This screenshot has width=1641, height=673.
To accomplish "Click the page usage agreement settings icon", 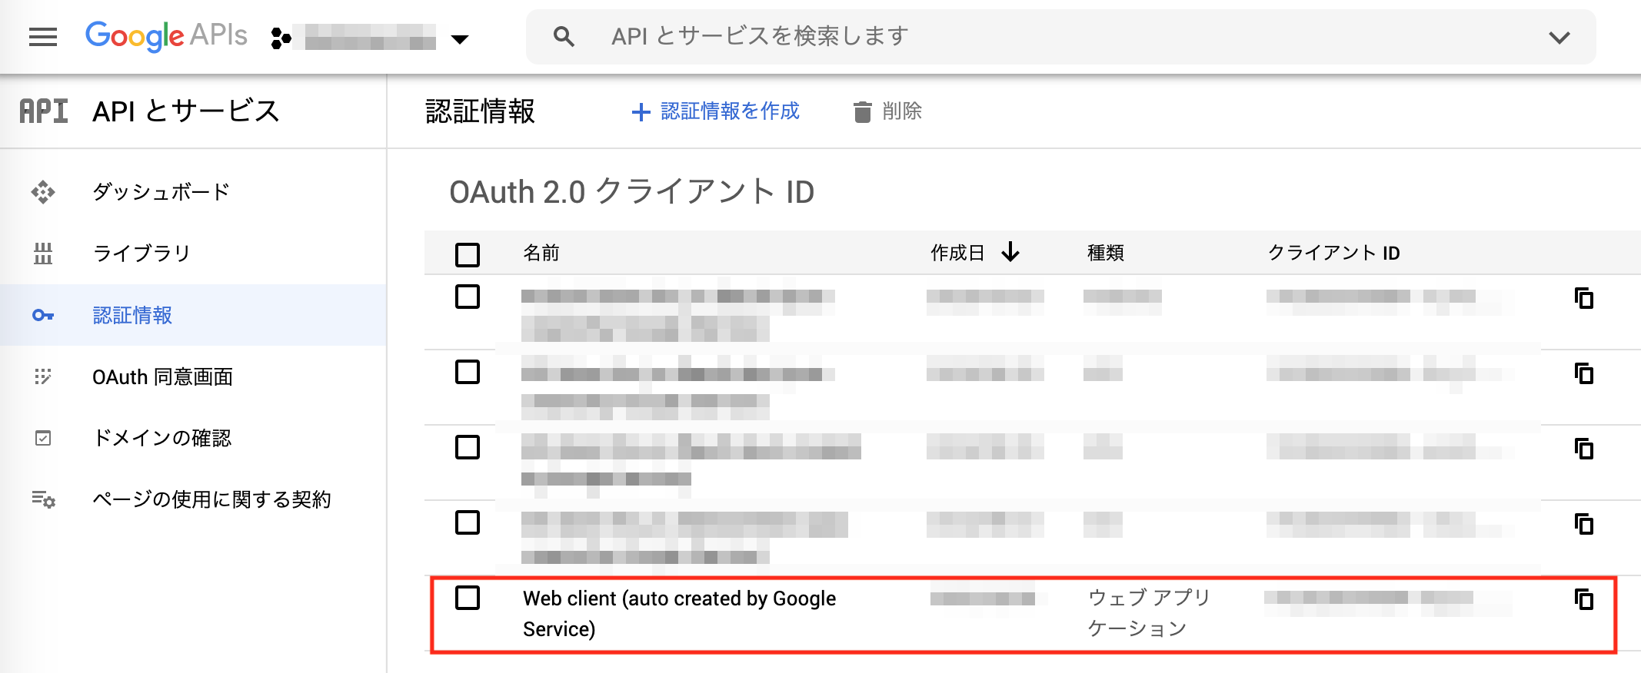I will [x=43, y=499].
